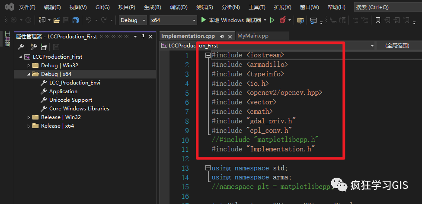The image size is (422, 204).
Task: Toggle pin on the Implementation.cpp tab
Action: click(x=222, y=36)
